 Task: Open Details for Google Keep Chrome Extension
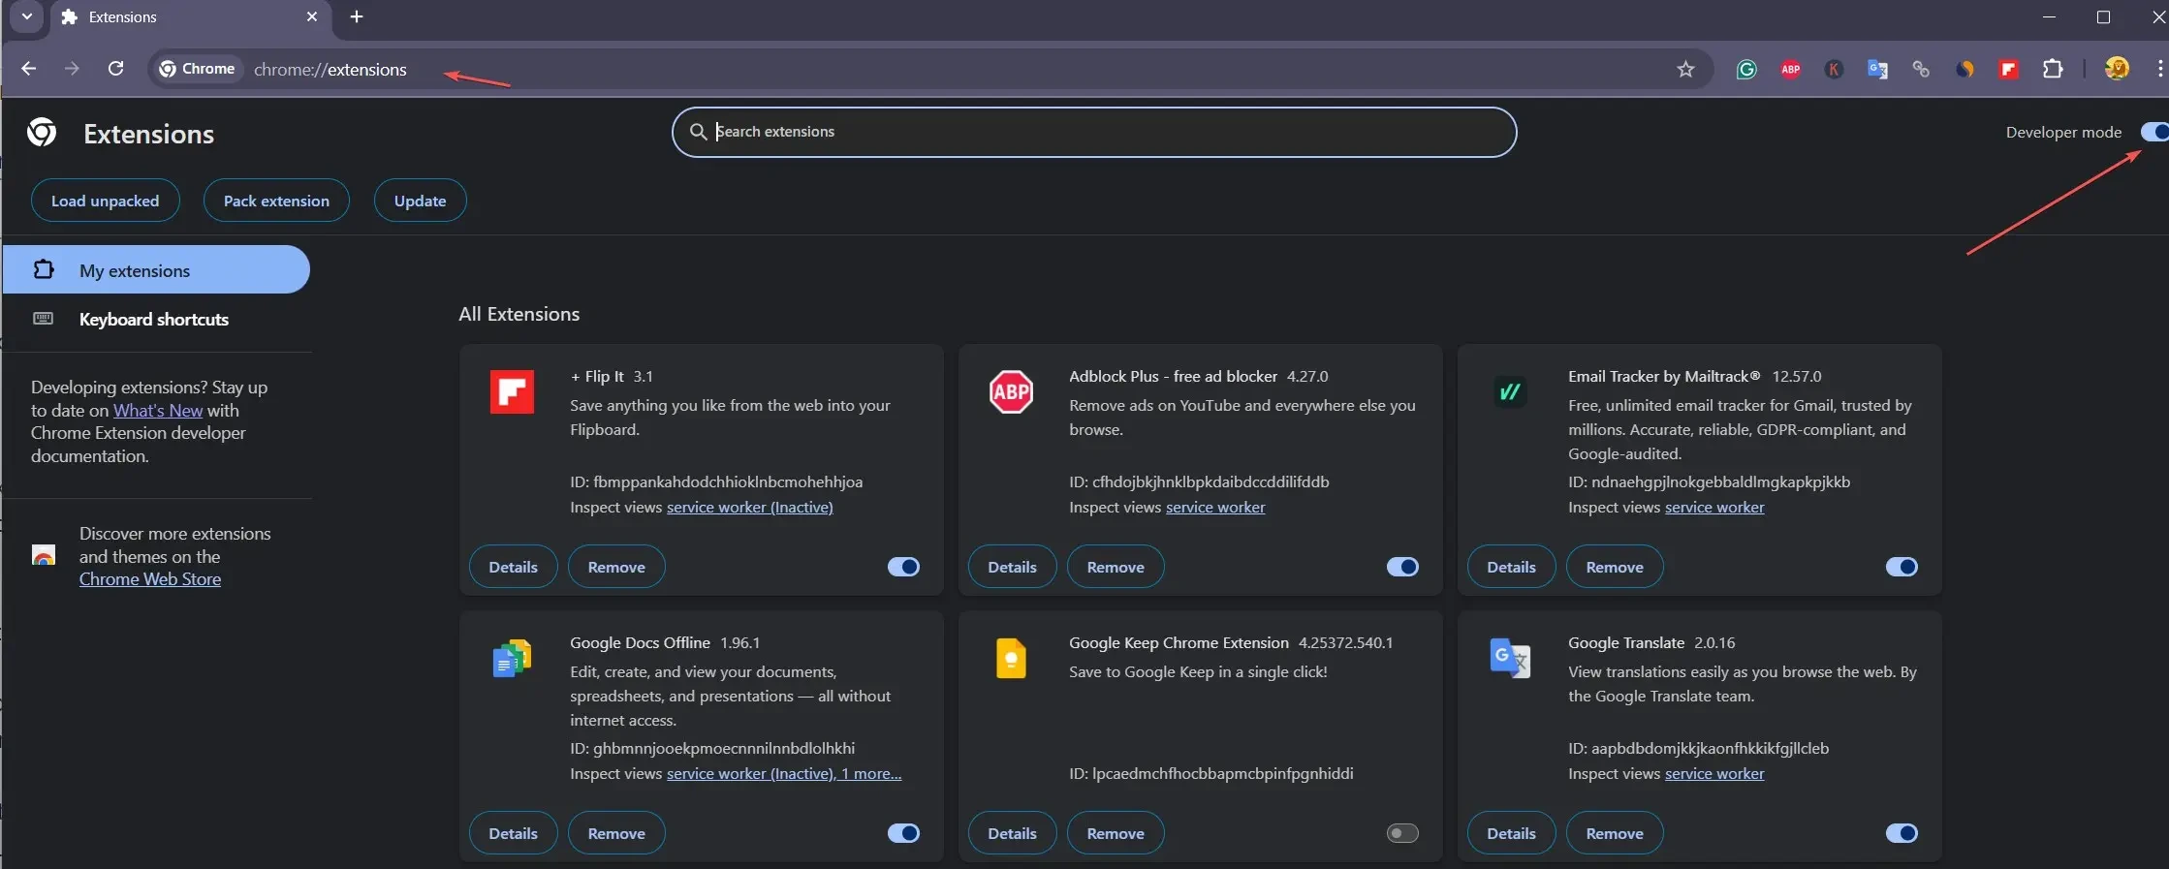click(1012, 833)
